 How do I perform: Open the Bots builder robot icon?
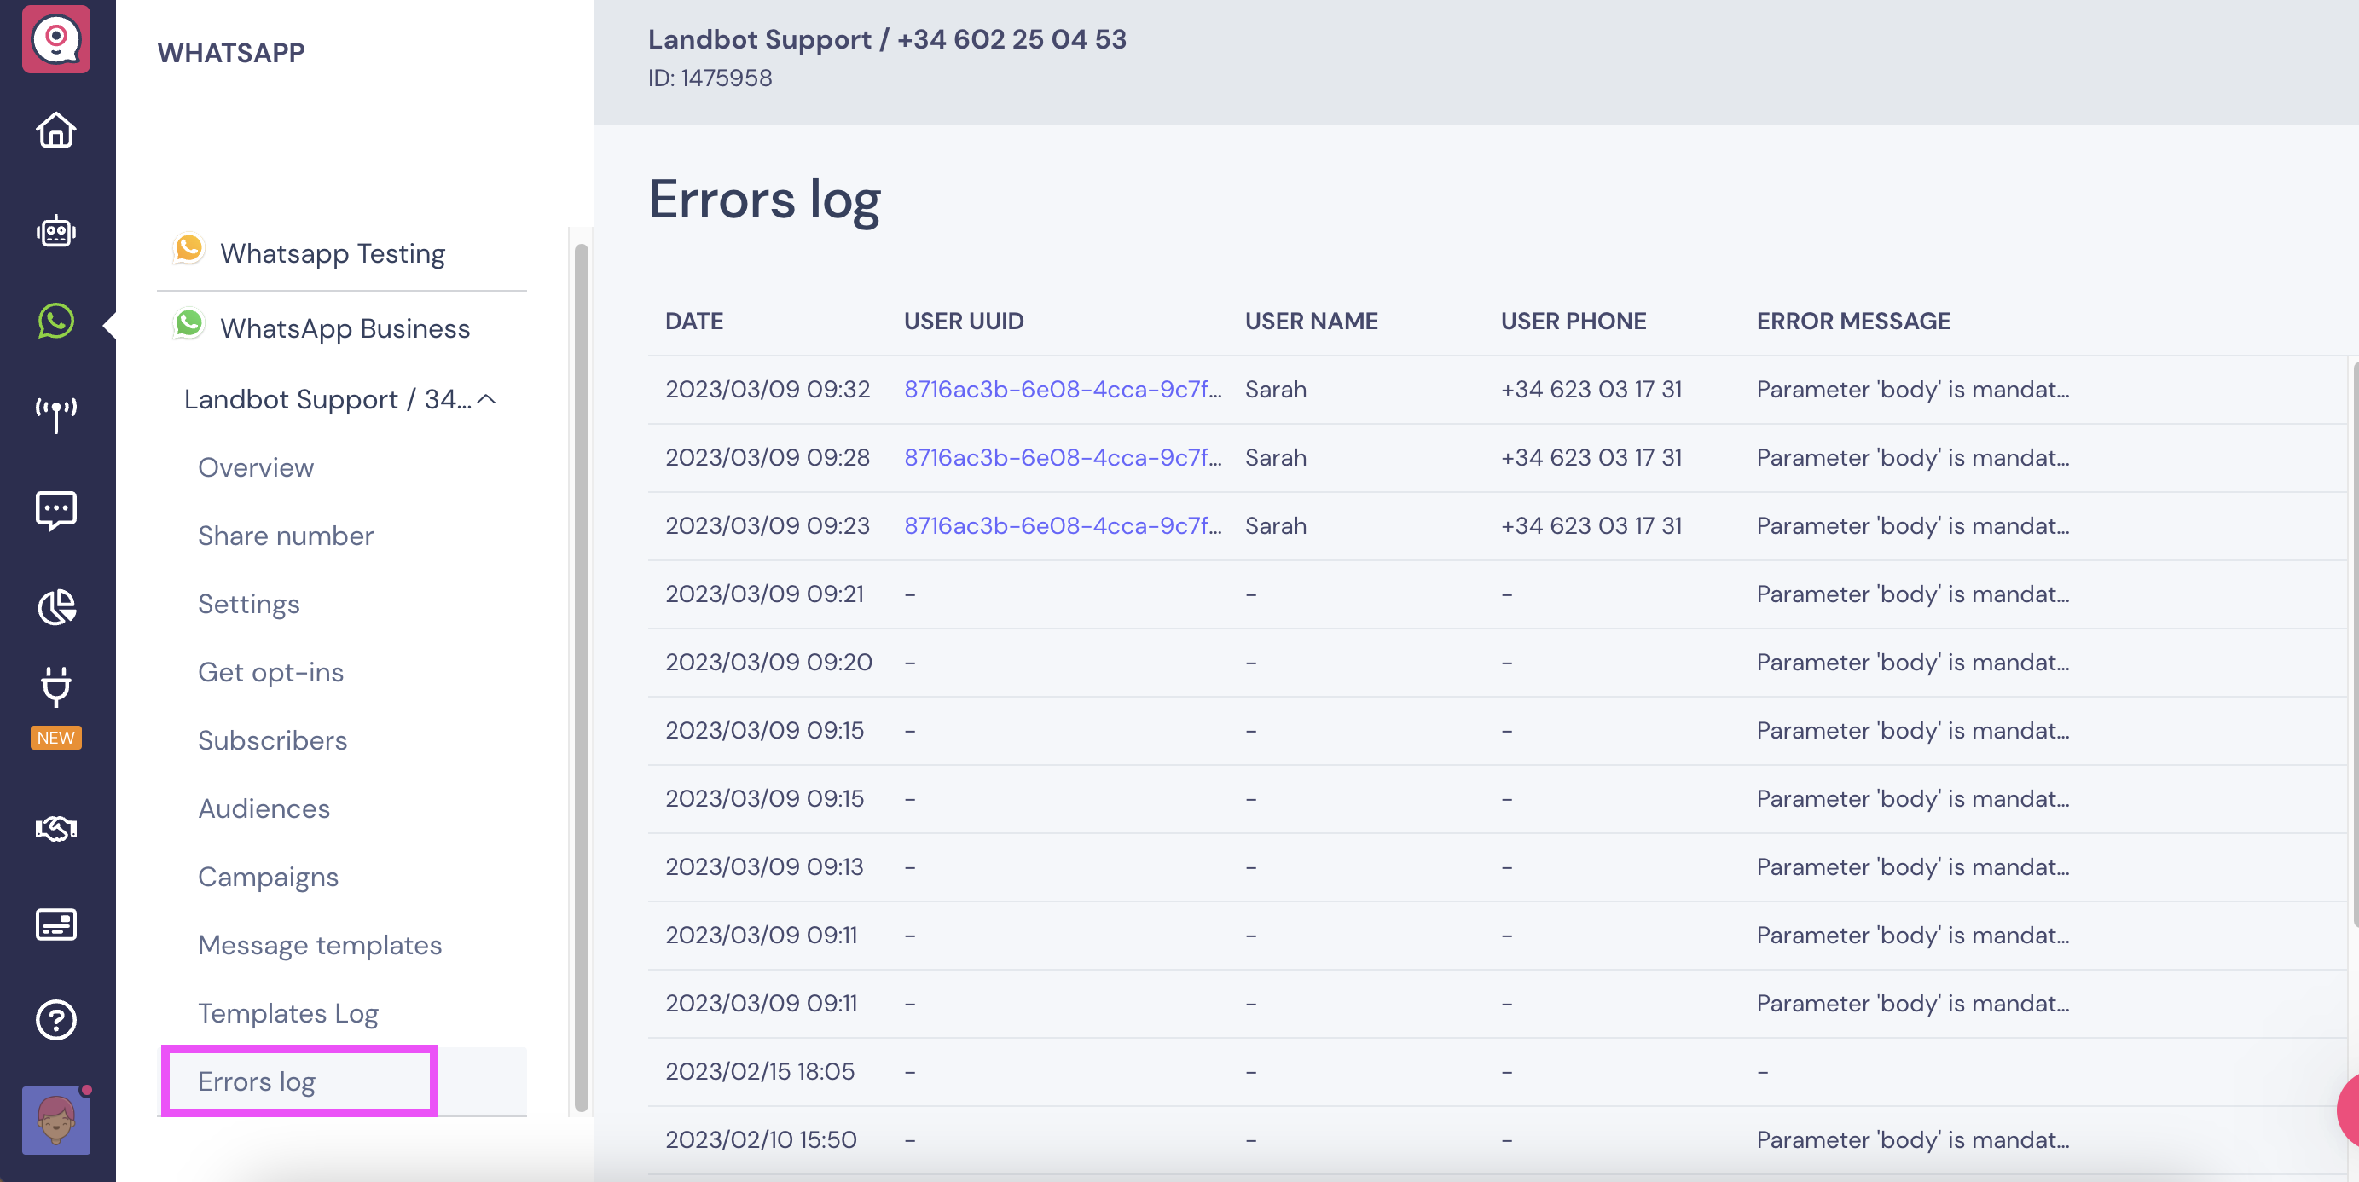click(x=55, y=231)
